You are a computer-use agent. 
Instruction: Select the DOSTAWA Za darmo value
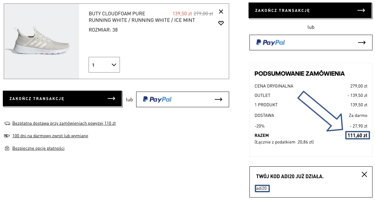(x=358, y=115)
